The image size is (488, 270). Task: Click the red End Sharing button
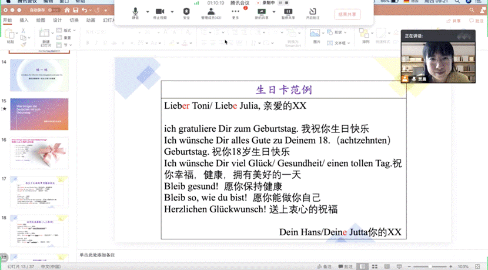click(x=347, y=14)
